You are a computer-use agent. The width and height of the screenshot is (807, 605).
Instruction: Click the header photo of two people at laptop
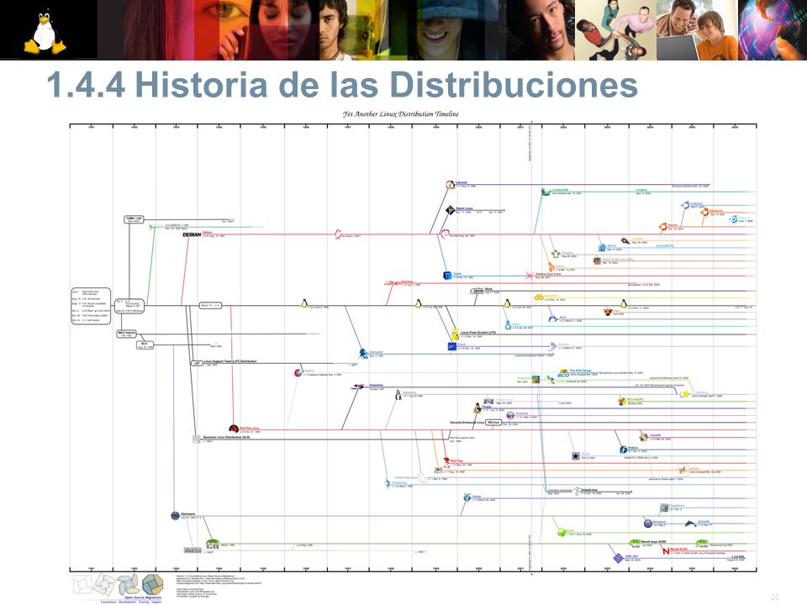pyautogui.click(x=697, y=30)
